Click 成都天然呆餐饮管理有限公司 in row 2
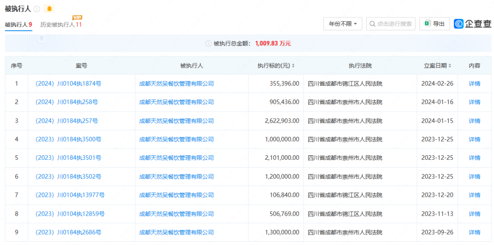The height and width of the screenshot is (245, 494). 177,102
